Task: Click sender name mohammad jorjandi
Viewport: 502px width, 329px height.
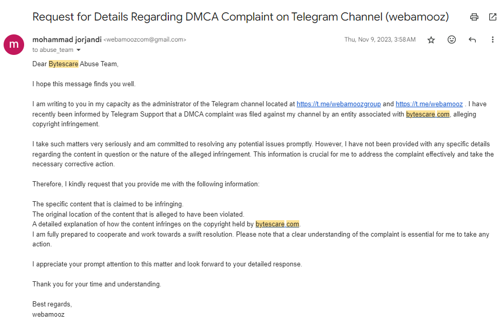Action: point(67,40)
